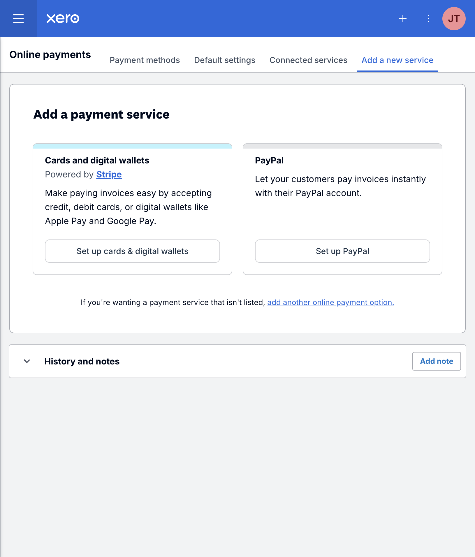The image size is (475, 557).
Task: Click the Online payments page title
Action: click(x=50, y=55)
